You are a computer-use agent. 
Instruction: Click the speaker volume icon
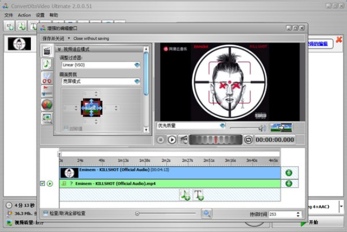pyautogui.click(x=263, y=128)
